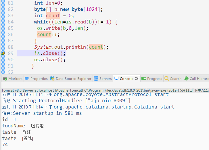Screen dimensions: 209x150
Task: Click the 'id 1' console output
Action: (9, 119)
